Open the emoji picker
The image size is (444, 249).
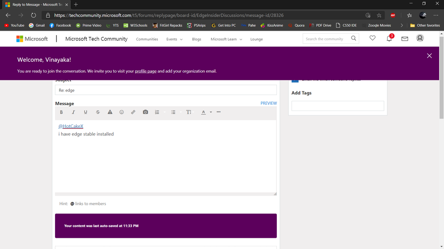(121, 112)
